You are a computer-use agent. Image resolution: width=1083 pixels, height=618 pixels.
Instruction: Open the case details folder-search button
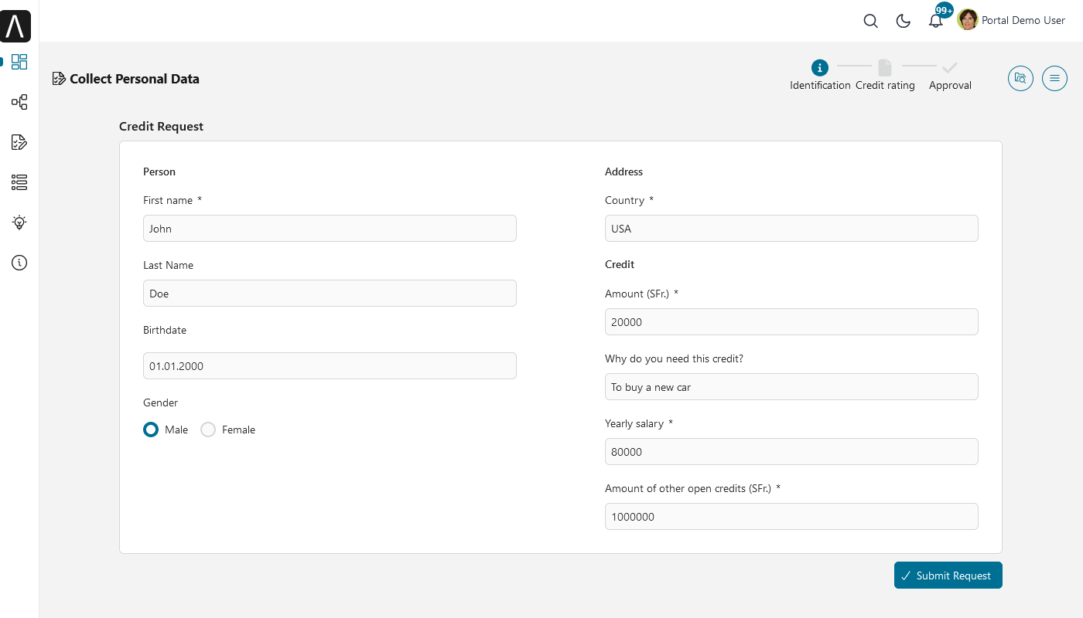(1020, 78)
